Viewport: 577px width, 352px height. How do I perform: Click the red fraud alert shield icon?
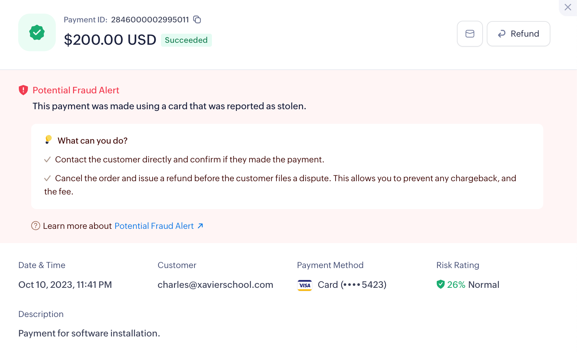[x=23, y=90]
